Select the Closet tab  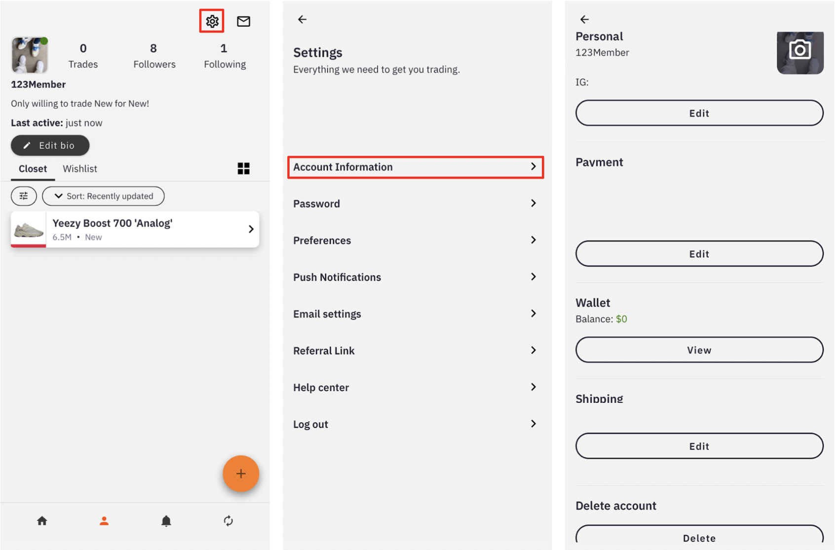coord(33,169)
